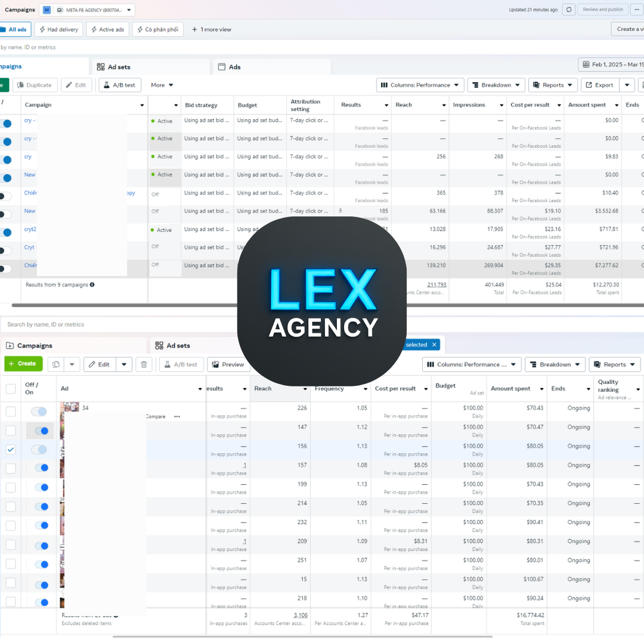Click the three-dot icon beside Compare

tap(177, 416)
